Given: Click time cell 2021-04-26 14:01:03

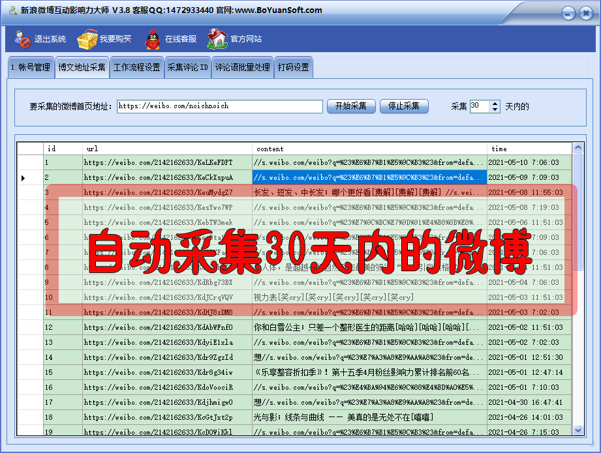Looking at the screenshot, I should tap(529, 417).
